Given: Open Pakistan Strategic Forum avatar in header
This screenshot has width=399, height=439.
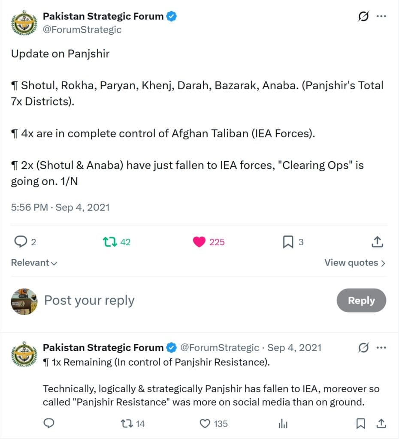Looking at the screenshot, I should tap(24, 24).
